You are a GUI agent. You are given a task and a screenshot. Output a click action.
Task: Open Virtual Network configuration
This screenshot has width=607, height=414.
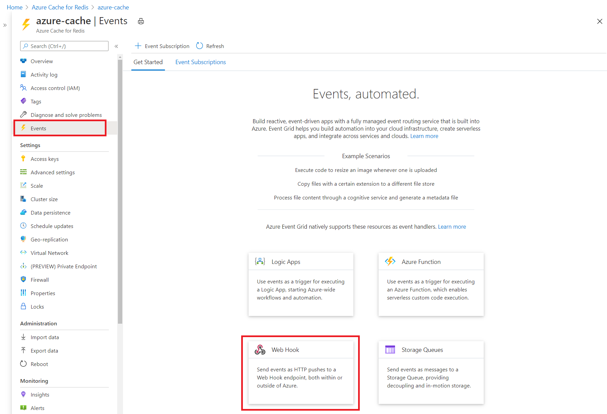[x=49, y=253]
